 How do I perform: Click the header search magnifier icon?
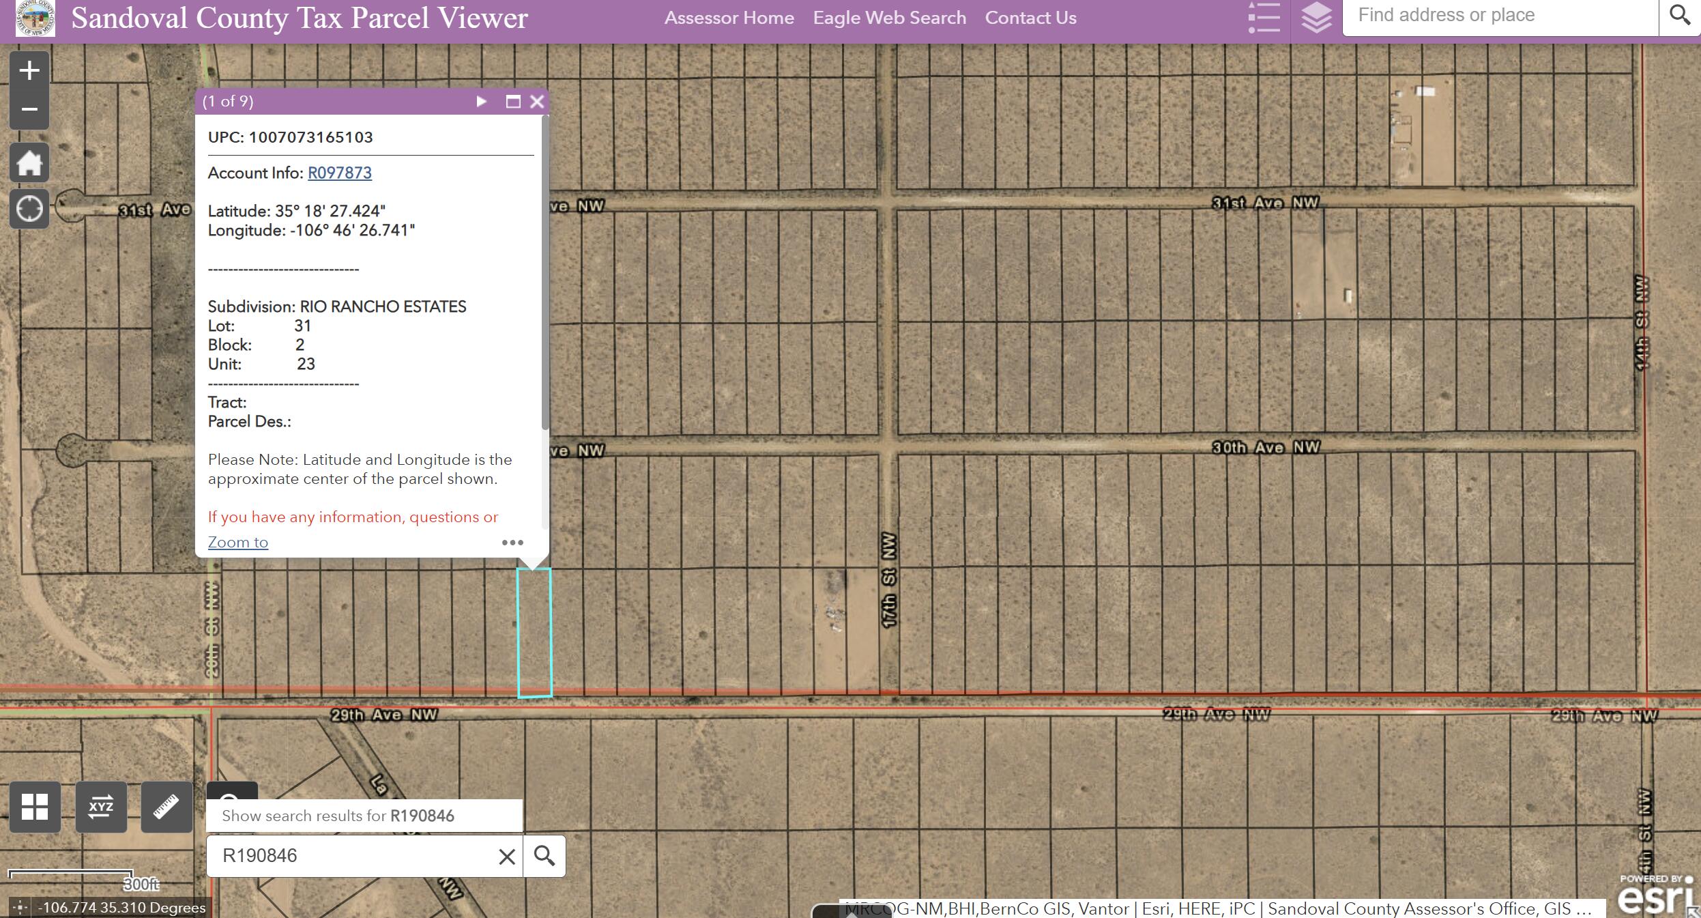[x=1679, y=15]
